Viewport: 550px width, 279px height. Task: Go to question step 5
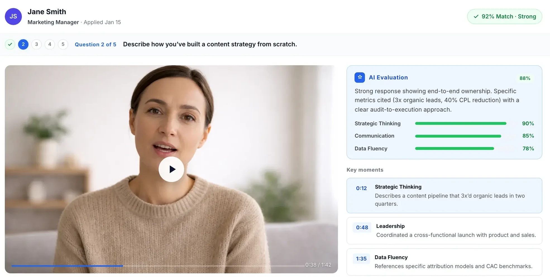(x=63, y=44)
